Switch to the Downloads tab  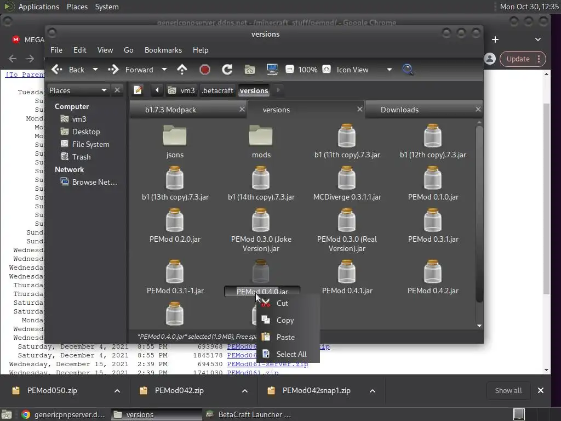[x=399, y=110]
